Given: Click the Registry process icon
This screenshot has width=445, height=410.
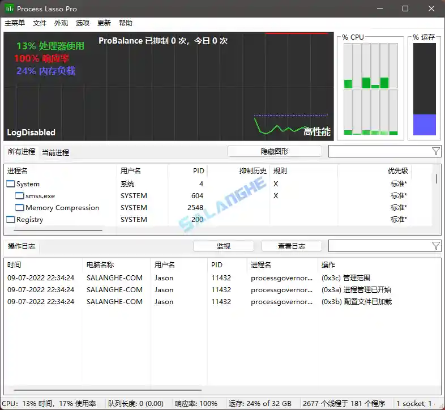Looking at the screenshot, I should point(11,220).
